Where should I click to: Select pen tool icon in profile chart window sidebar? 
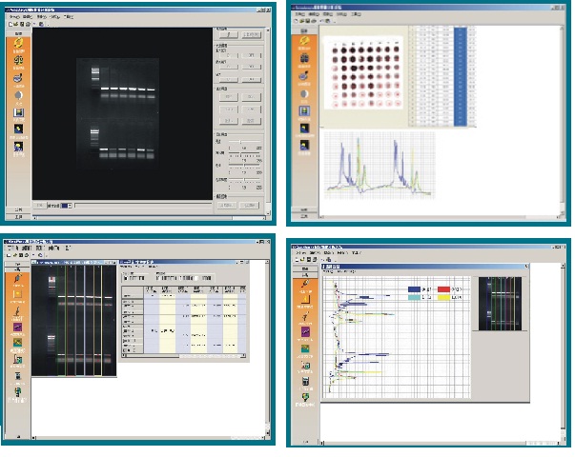[305, 284]
